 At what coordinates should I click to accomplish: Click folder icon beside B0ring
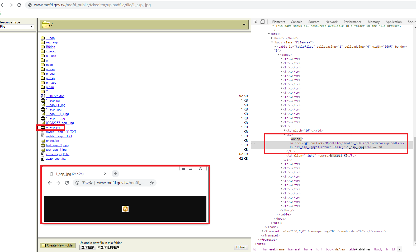click(x=42, y=47)
